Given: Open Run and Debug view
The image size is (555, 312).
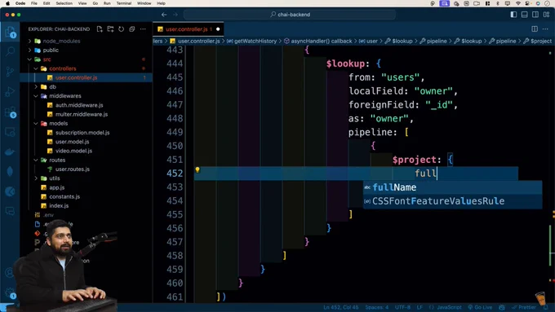Looking at the screenshot, I should (10, 92).
